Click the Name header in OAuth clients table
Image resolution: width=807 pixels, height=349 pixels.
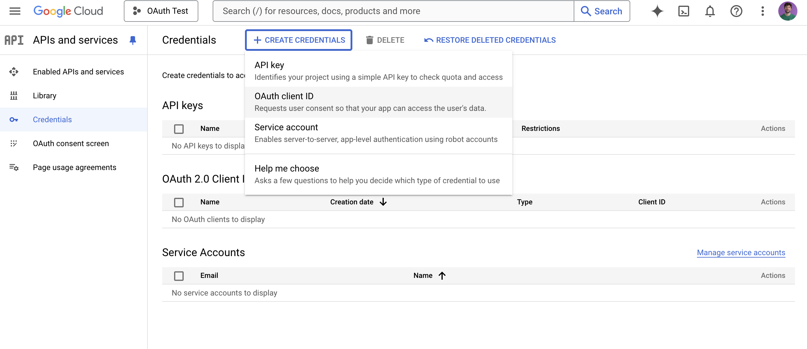210,202
